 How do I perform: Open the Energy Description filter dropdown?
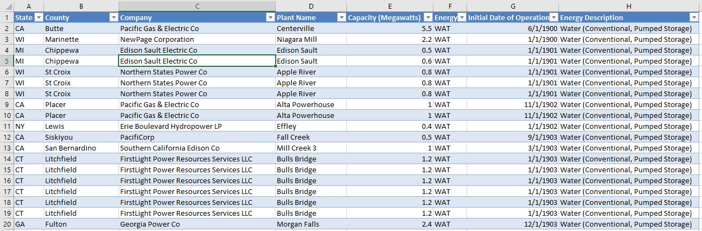[x=693, y=17]
